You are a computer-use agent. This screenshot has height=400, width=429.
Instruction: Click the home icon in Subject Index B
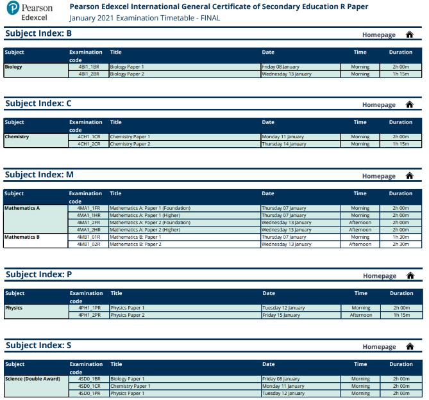409,35
